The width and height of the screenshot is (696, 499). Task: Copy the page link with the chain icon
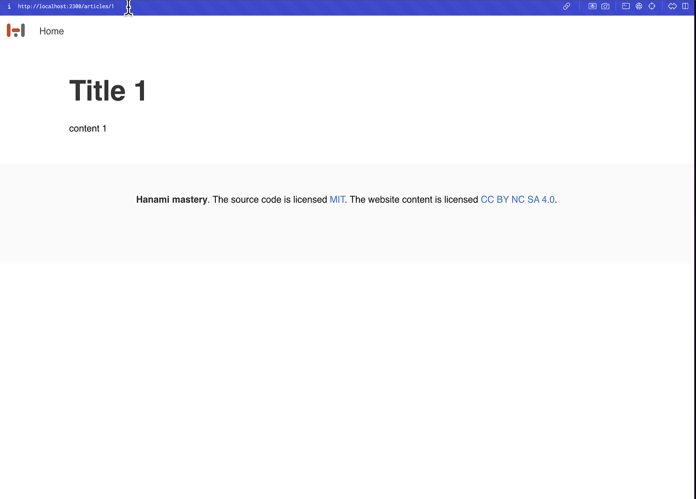[566, 6]
